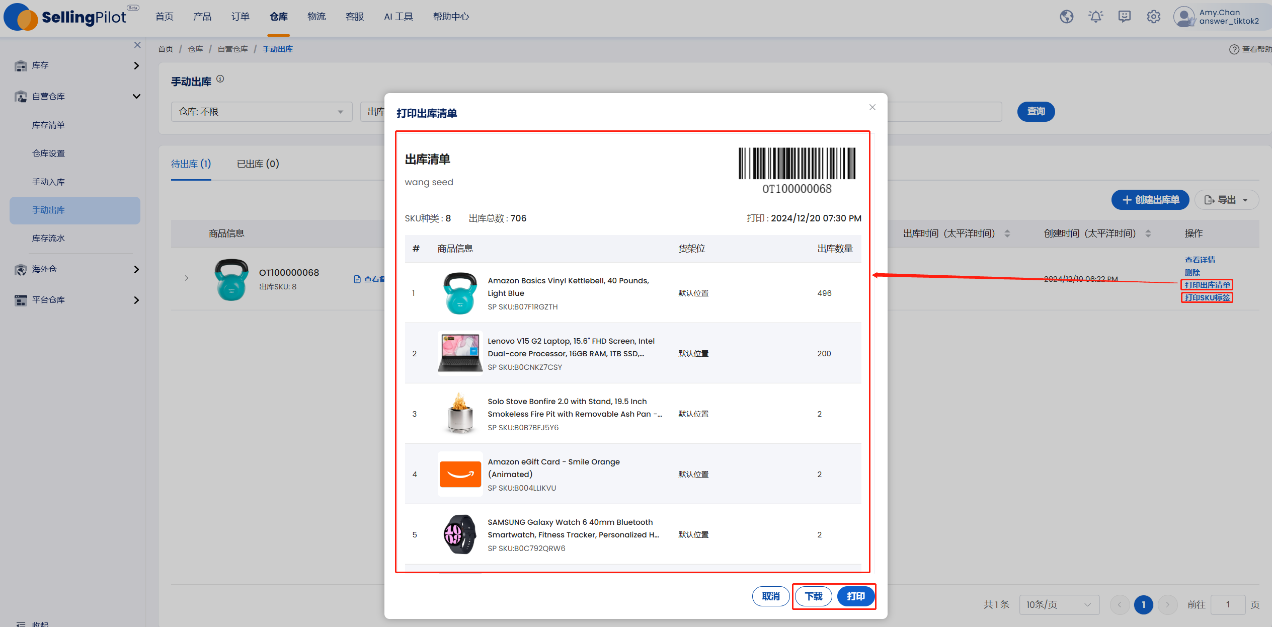Open 仓库设置 in the sidebar
The height and width of the screenshot is (627, 1272).
[x=48, y=153]
